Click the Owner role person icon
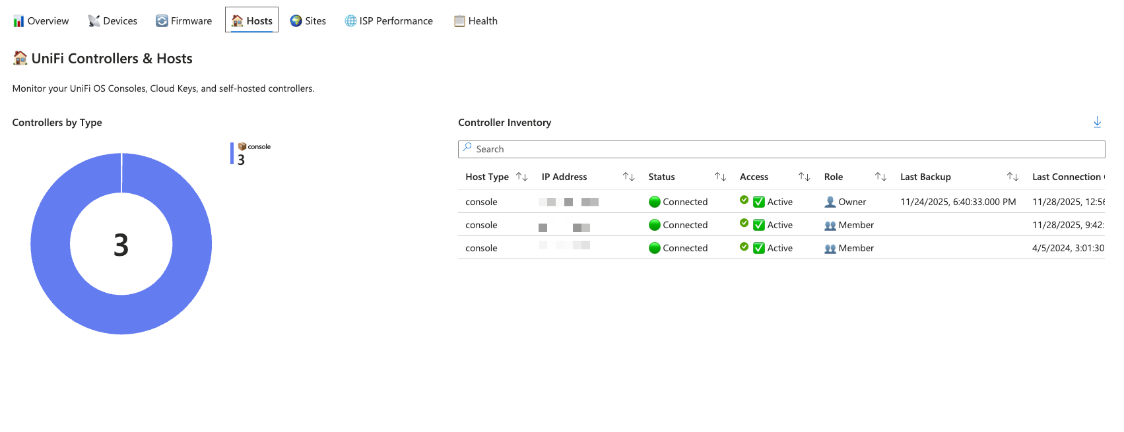Viewport: 1124px width, 432px height. [x=830, y=202]
